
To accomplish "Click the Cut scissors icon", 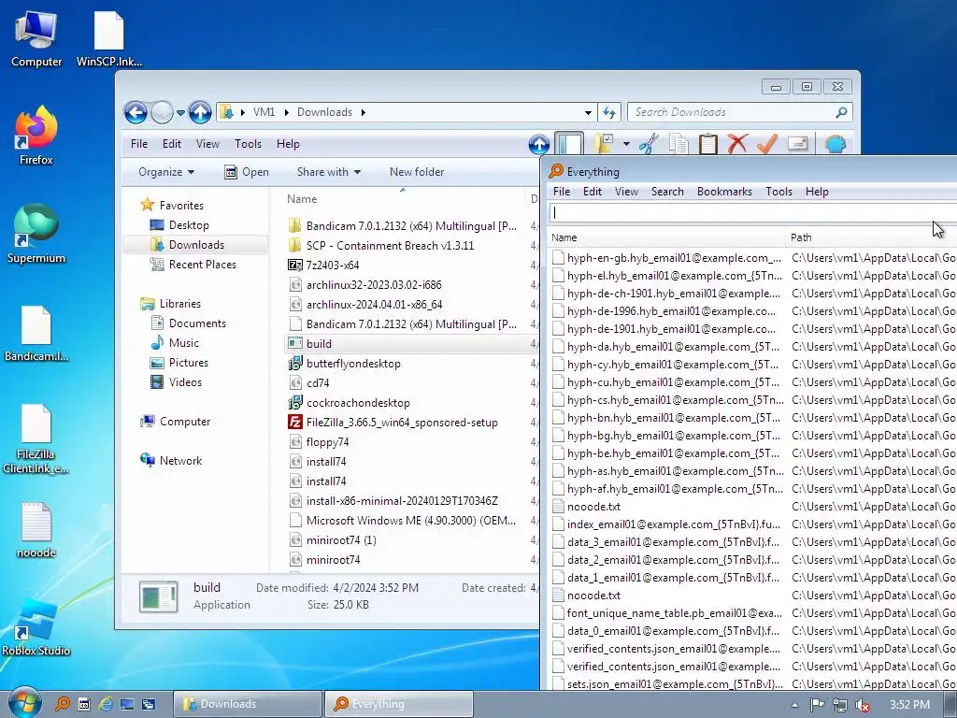I will click(649, 144).
